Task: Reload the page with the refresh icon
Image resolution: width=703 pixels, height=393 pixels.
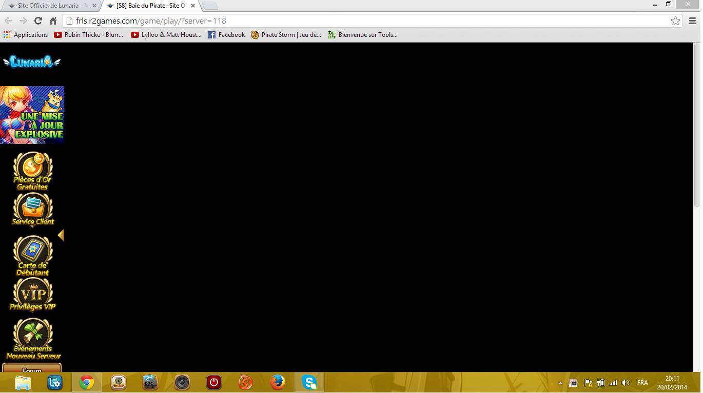Action: (38, 21)
